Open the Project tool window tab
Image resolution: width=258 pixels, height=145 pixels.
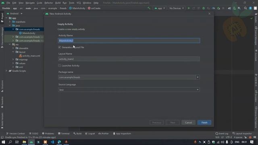pos(2,17)
